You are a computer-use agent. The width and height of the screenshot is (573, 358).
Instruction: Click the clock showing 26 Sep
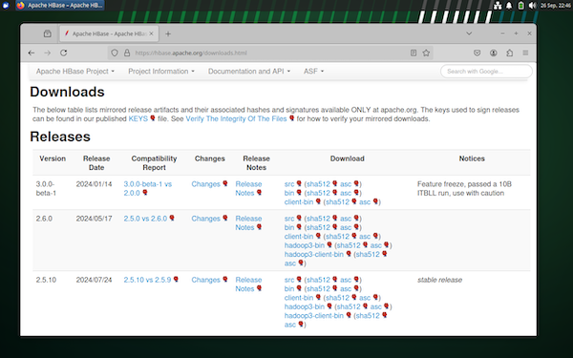pos(556,5)
